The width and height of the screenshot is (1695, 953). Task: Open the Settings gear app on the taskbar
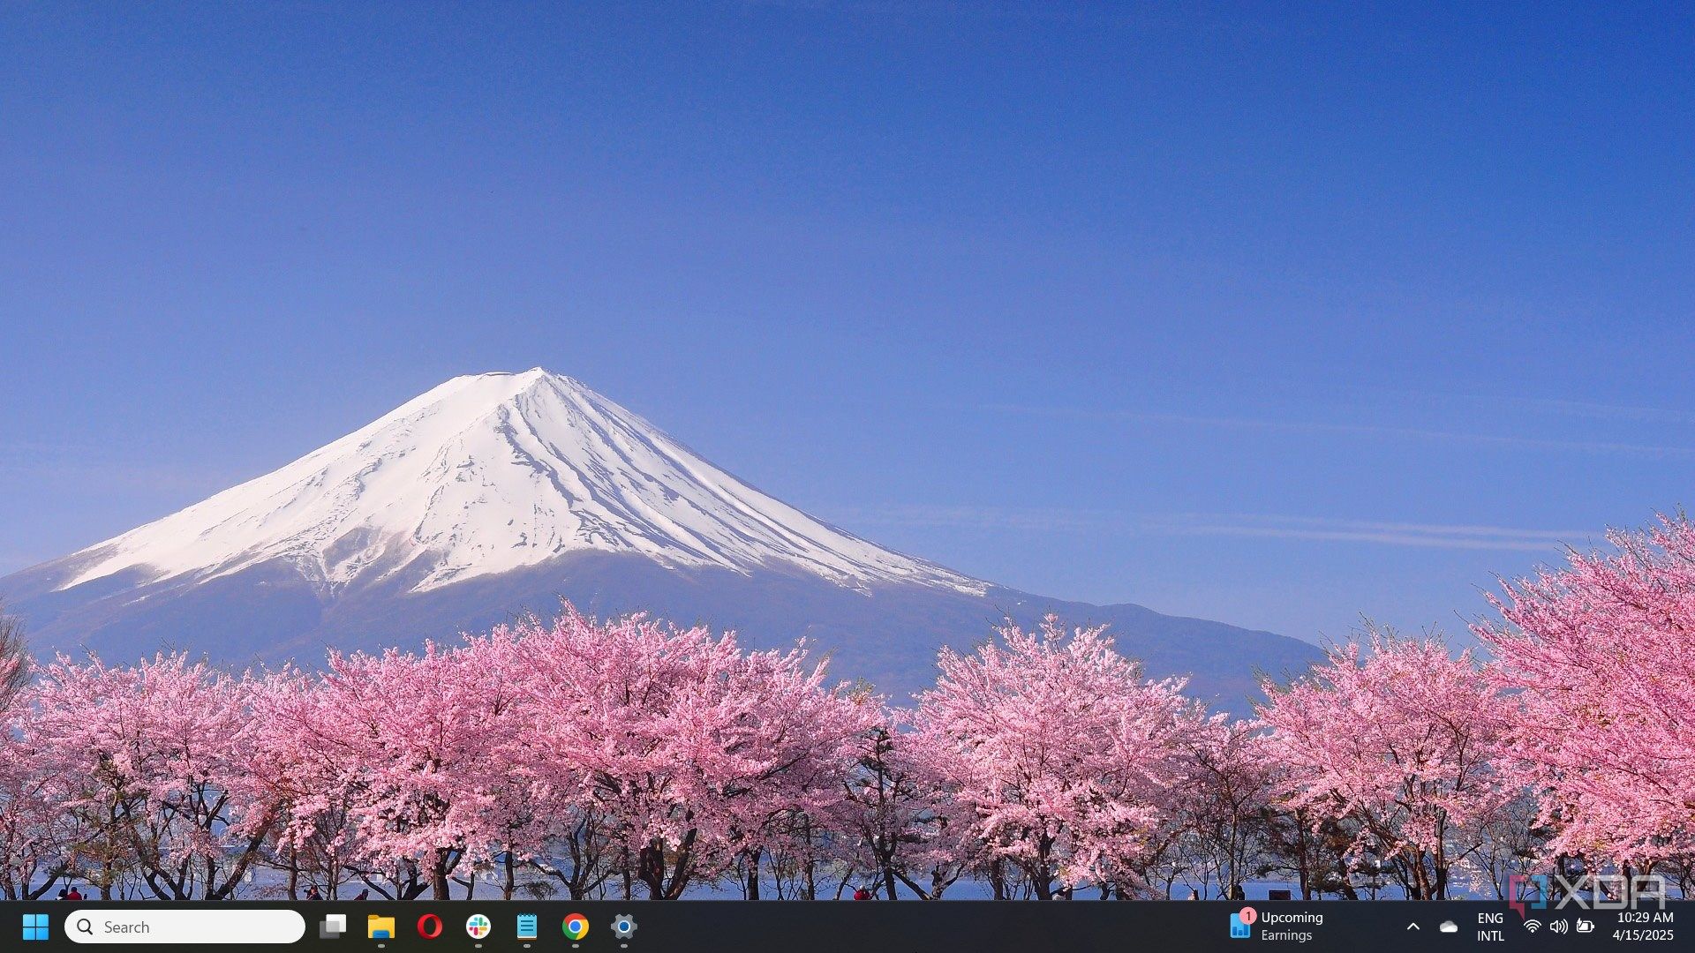[x=624, y=927]
